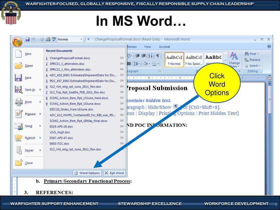Image resolution: width=280 pixels, height=210 pixels.
Task: Open recent file ADC_433_856S EstimatedShipmentDate
Action: pyautogui.click(x=83, y=75)
